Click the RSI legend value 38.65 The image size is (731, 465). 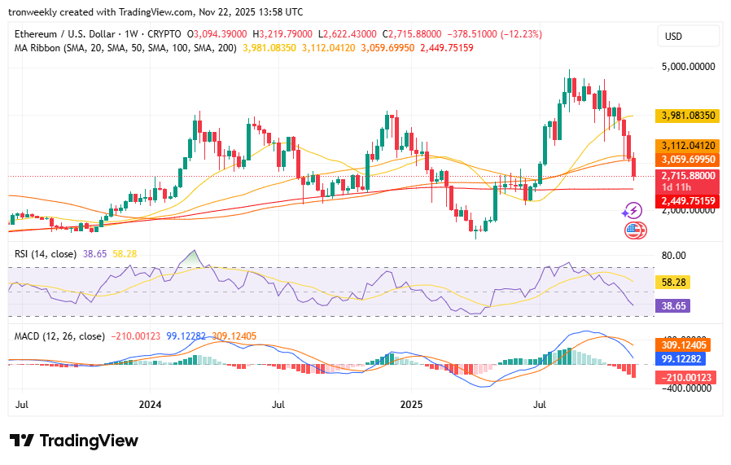click(94, 254)
